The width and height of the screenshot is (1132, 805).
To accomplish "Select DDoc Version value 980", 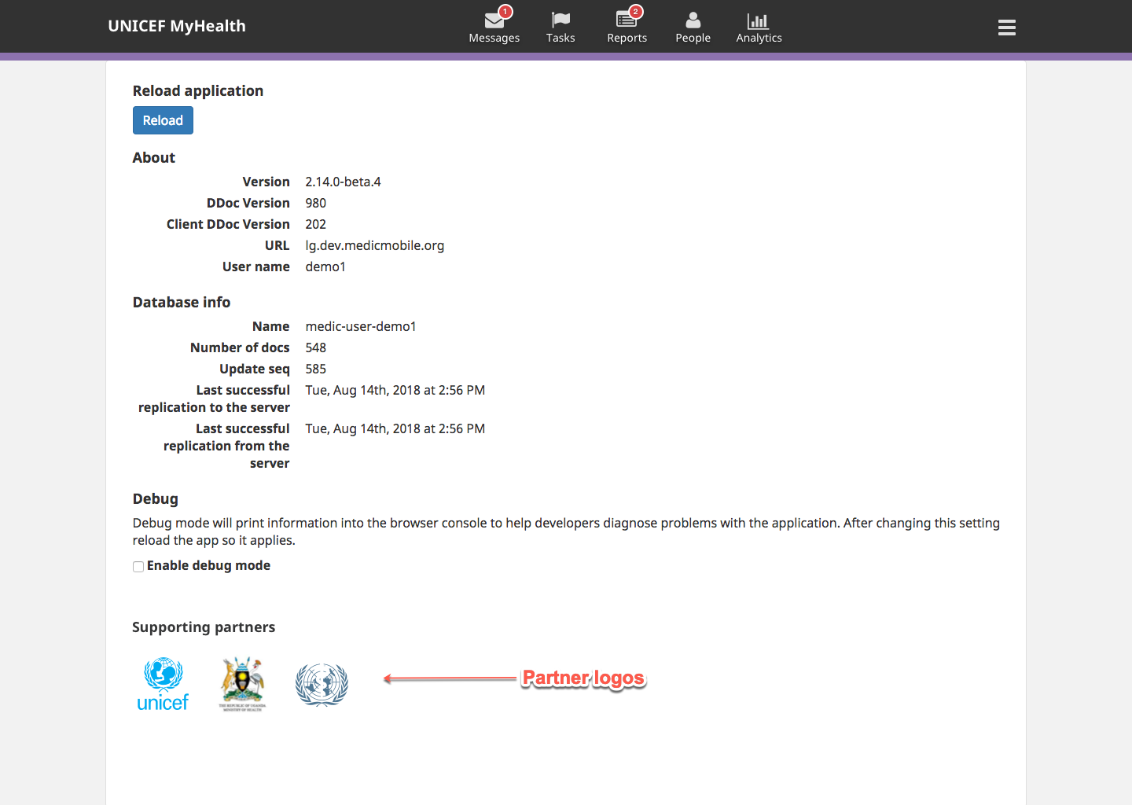I will point(315,203).
